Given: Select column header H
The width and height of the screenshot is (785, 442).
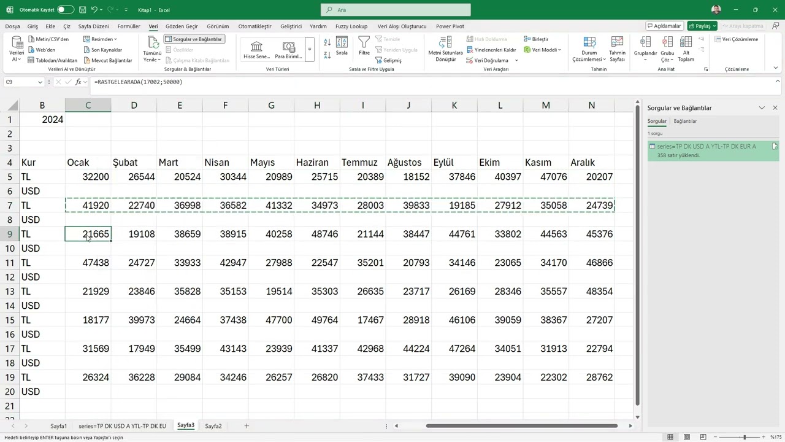Looking at the screenshot, I should click(317, 106).
